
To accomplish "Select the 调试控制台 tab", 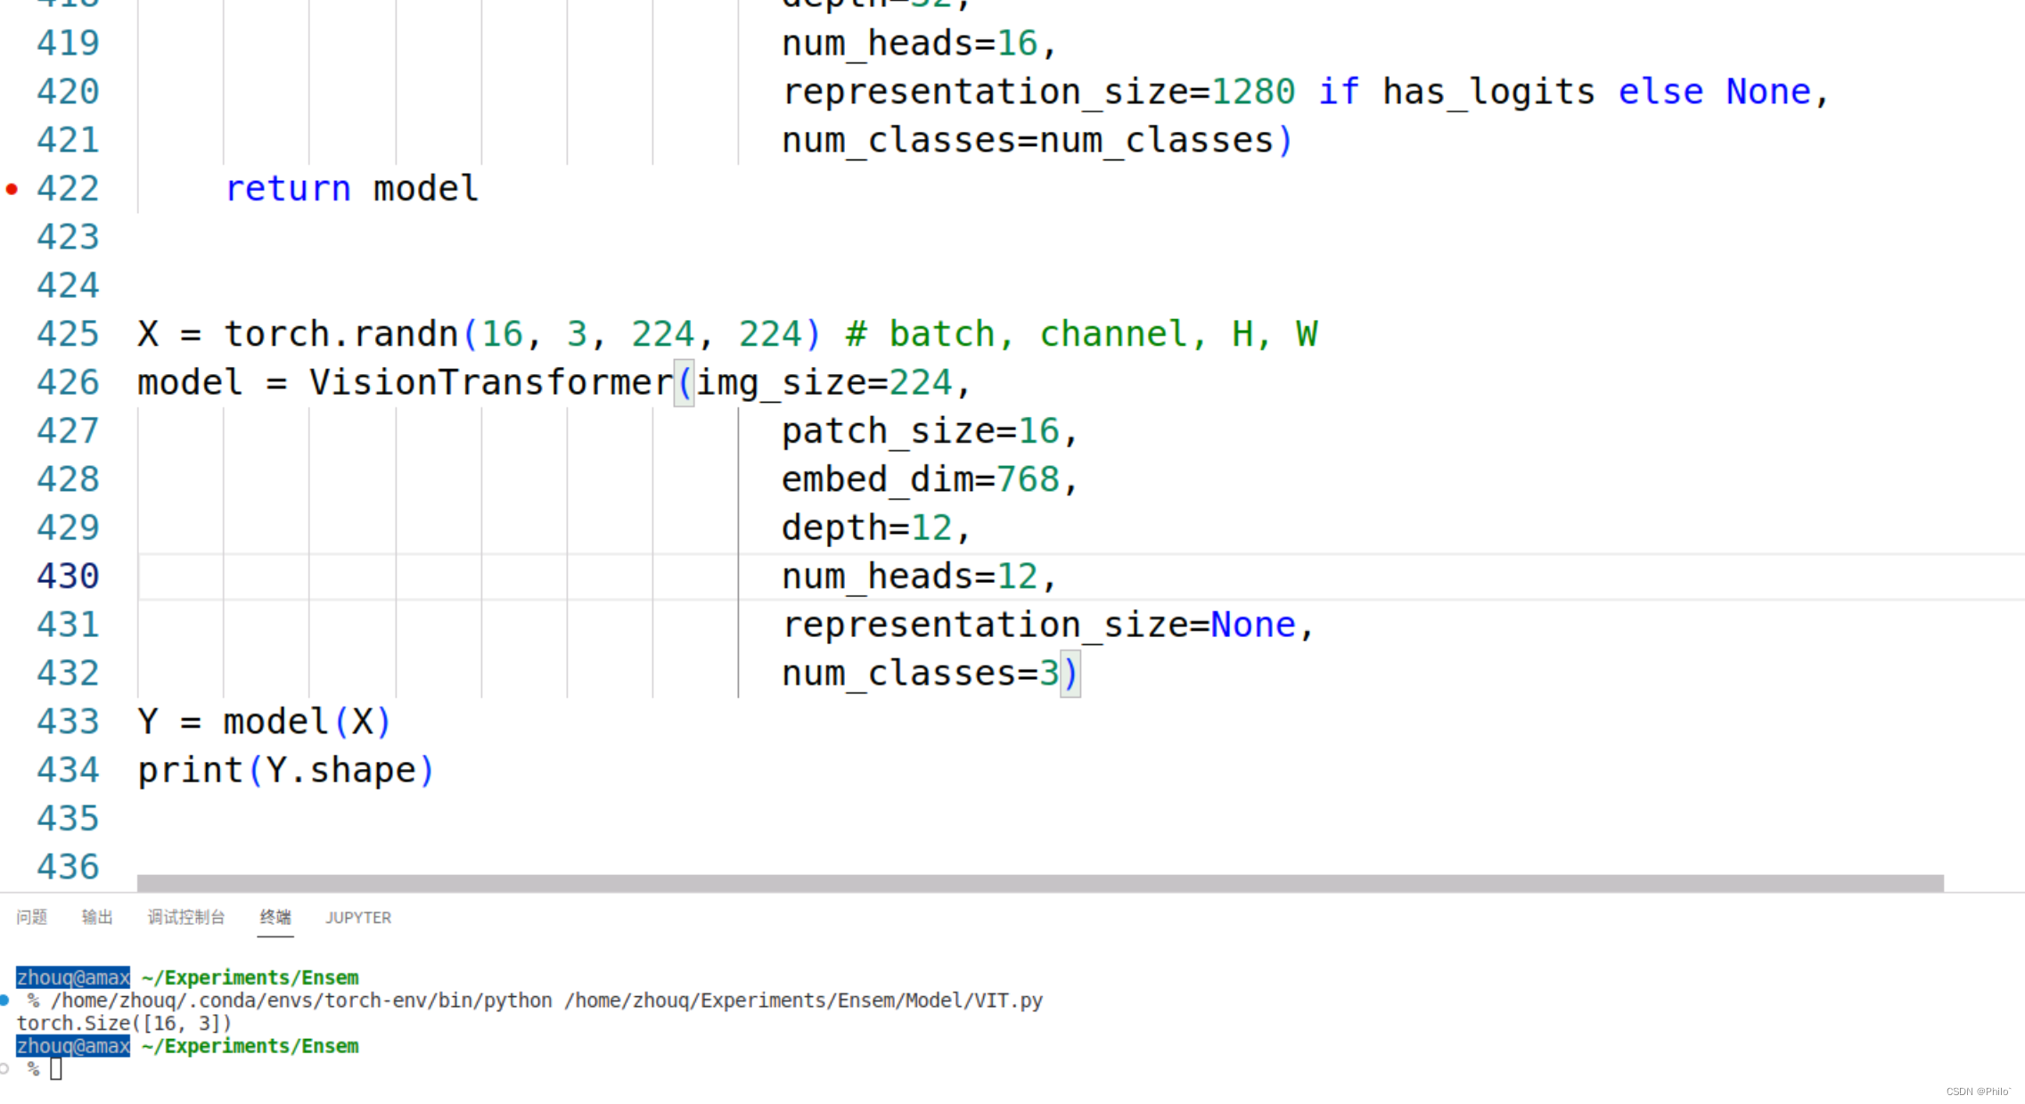I will [x=186, y=917].
